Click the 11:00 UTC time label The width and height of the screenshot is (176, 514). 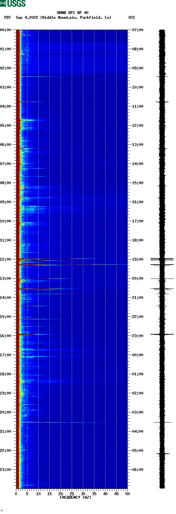click(x=138, y=106)
